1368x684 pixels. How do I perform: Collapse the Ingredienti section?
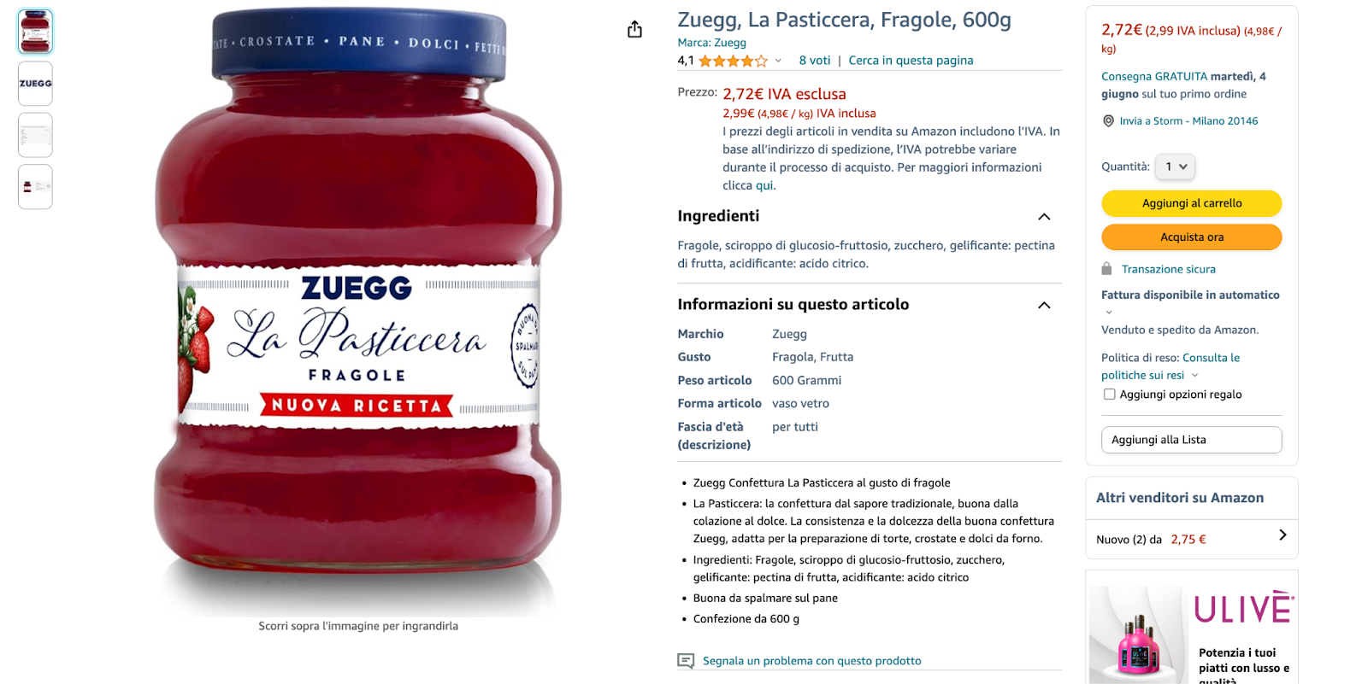click(x=1044, y=217)
